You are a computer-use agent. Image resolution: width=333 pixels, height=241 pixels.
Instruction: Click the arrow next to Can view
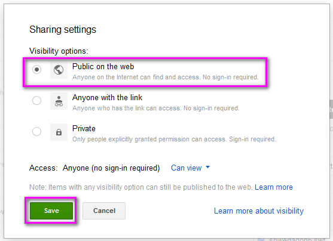(x=207, y=167)
